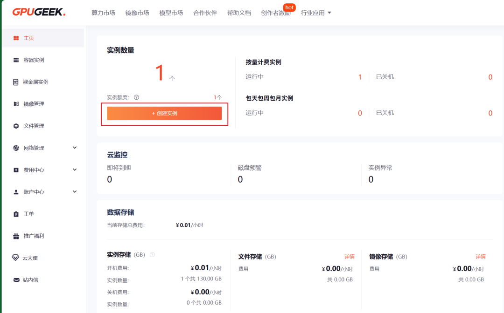504x313 pixels.
Task: Open the 站内信 messages page
Action: click(x=29, y=280)
